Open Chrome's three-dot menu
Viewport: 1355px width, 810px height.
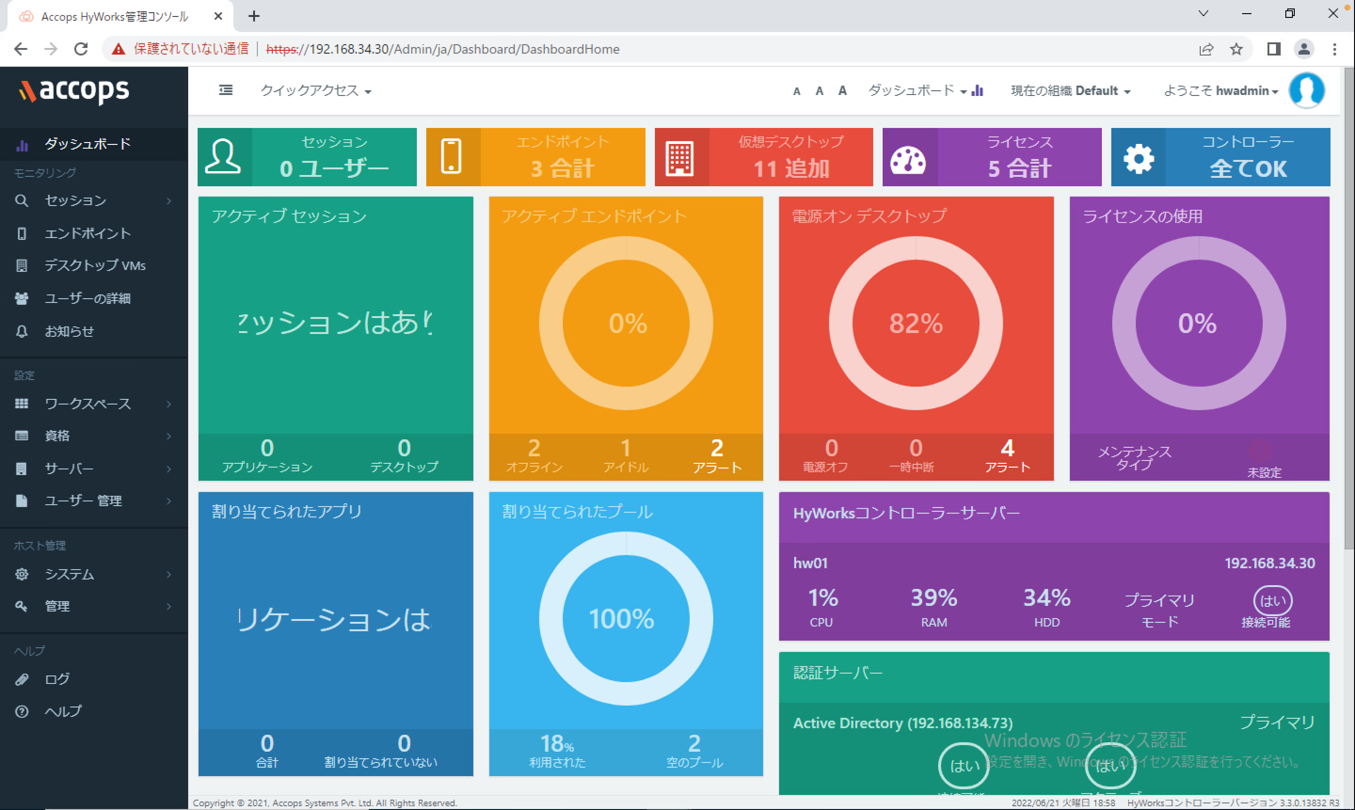coord(1334,49)
